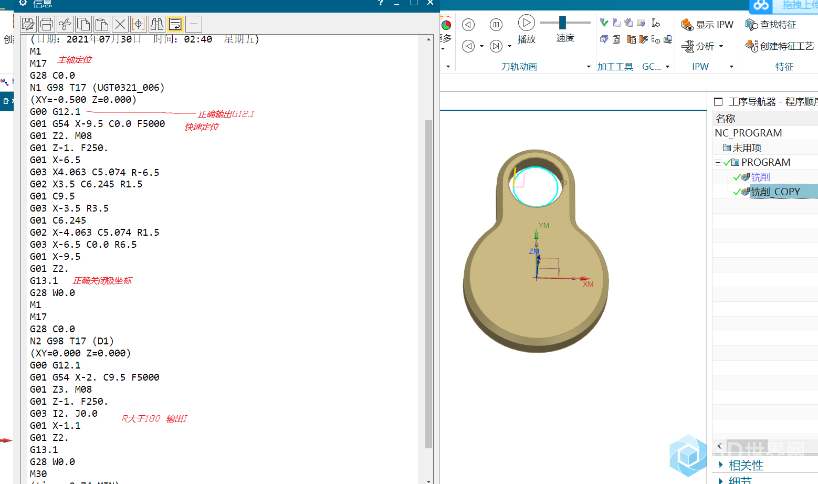Click navigator horizontal scrollbar left arrow

click(719, 446)
